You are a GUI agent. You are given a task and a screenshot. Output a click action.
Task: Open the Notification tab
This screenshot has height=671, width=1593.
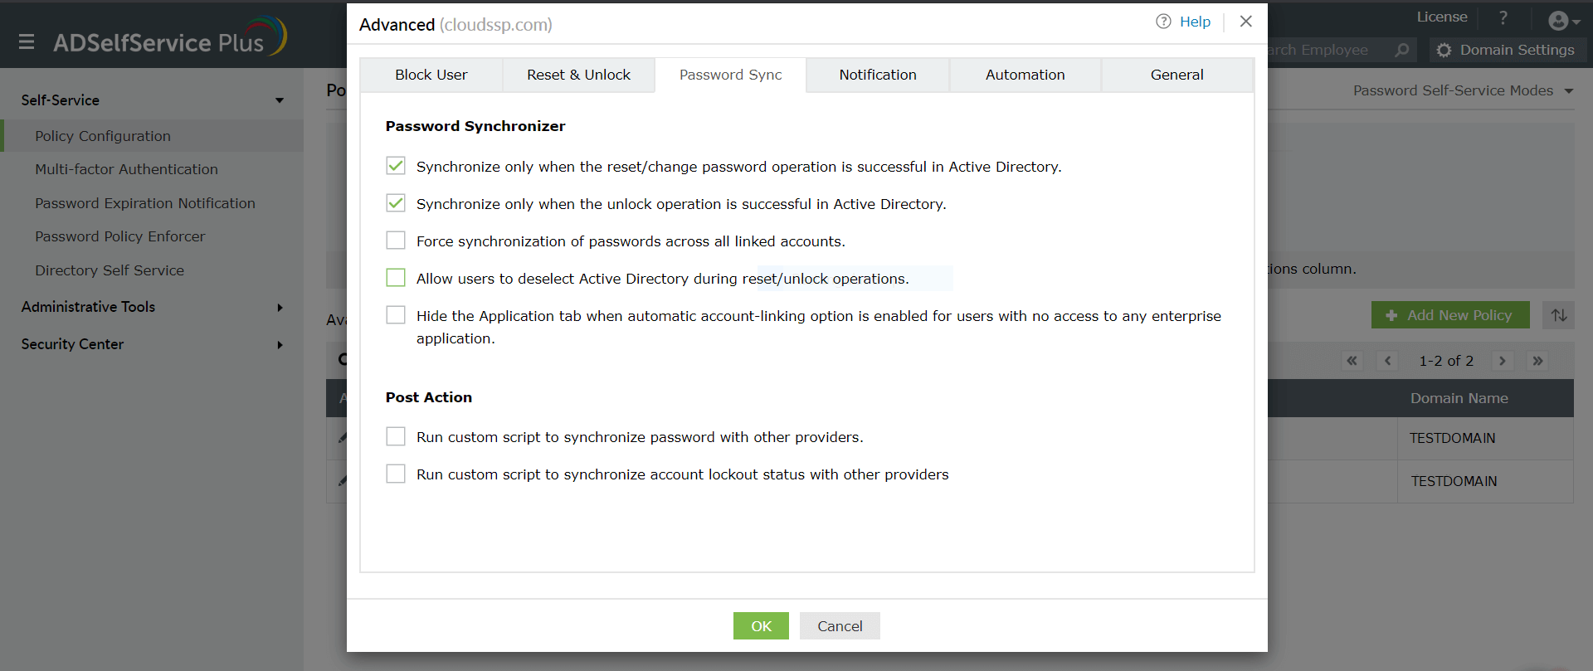(x=877, y=75)
